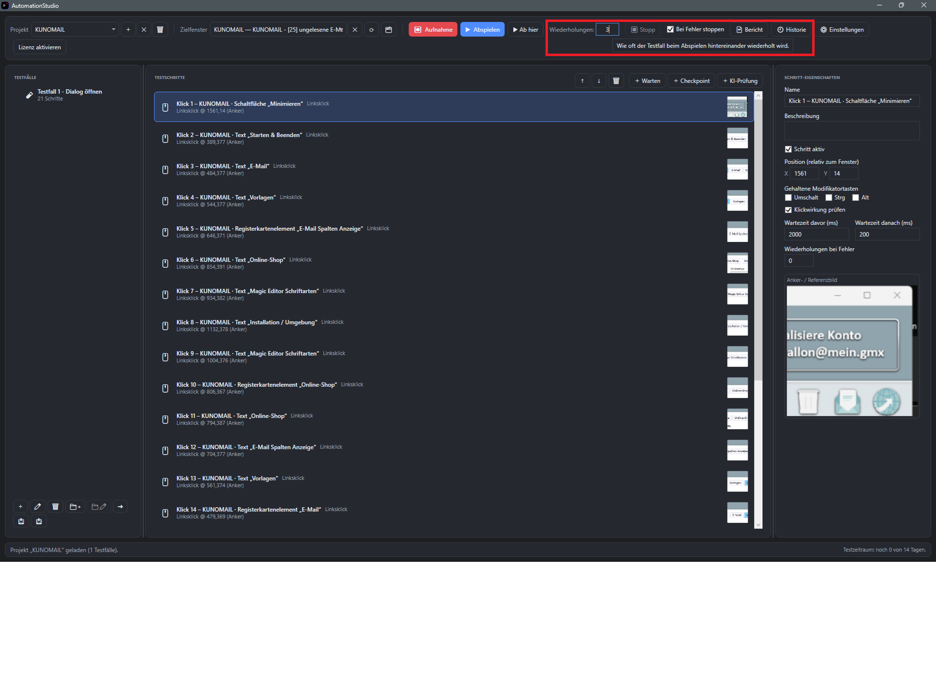This screenshot has width=936, height=674.
Task: Move the selected test step down
Action: point(599,81)
